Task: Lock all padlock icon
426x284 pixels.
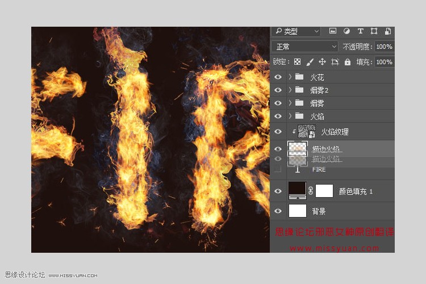Action: coord(348,62)
